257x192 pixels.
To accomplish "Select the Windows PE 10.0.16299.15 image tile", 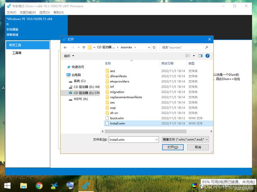I will (36, 27).
